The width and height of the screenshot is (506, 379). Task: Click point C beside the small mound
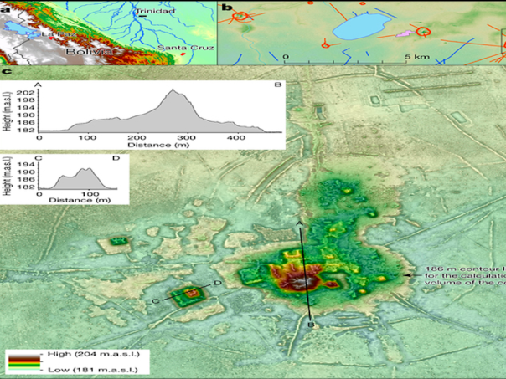click(x=156, y=300)
